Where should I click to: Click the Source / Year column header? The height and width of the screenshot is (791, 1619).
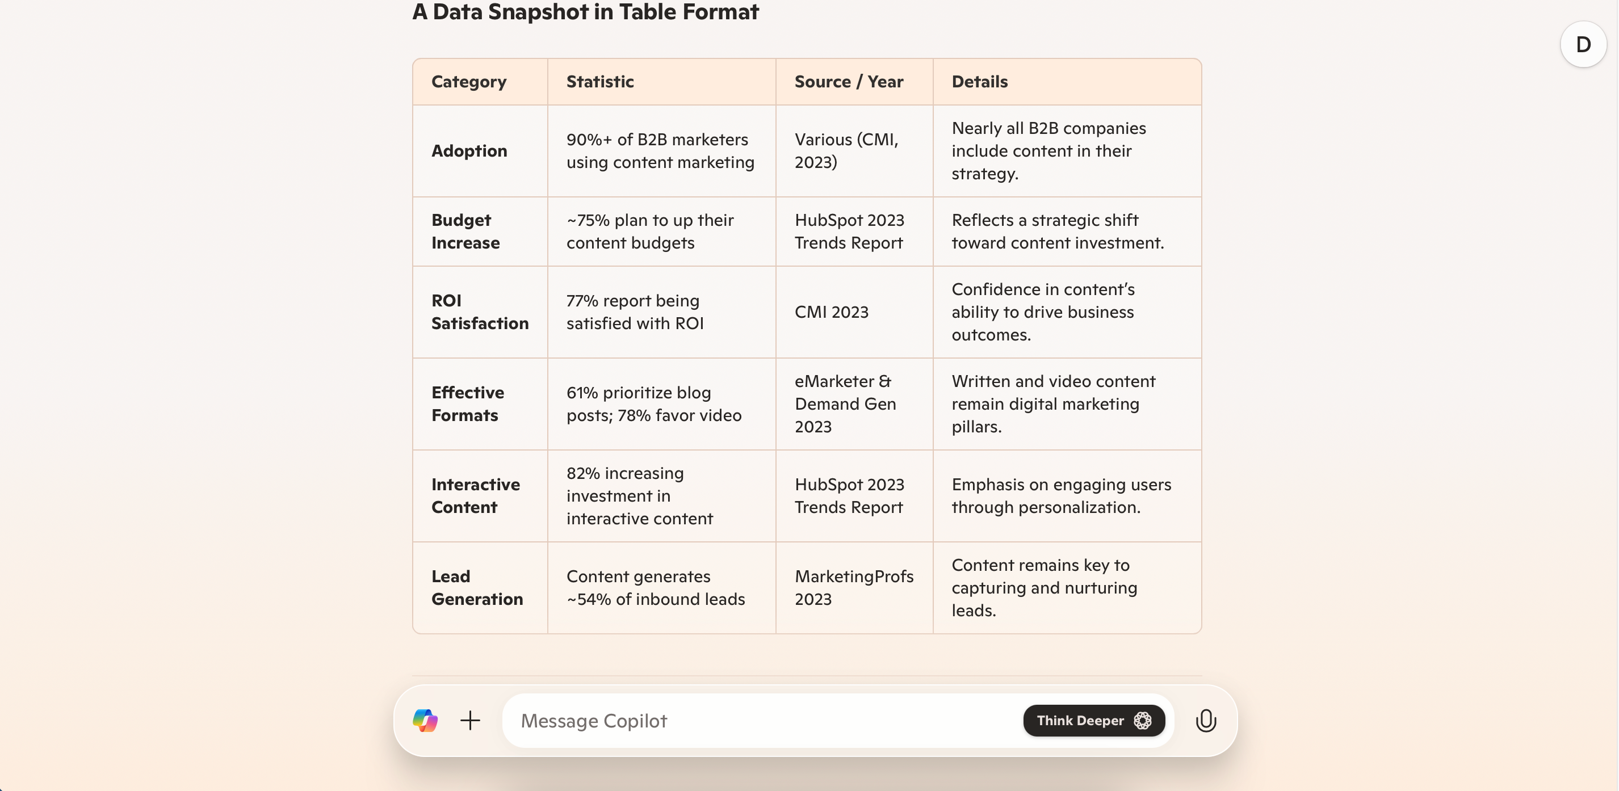pyautogui.click(x=849, y=82)
